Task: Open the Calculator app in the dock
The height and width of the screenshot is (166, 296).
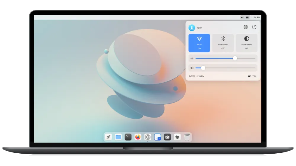Action: pyautogui.click(x=157, y=137)
